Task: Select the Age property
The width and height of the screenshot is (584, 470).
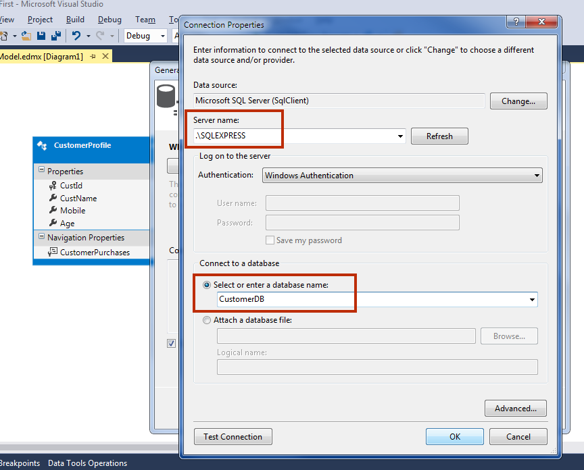Action: point(67,224)
